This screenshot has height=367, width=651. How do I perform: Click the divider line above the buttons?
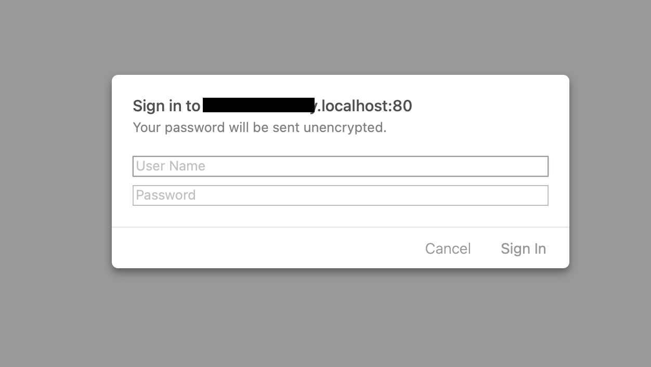tap(340, 227)
